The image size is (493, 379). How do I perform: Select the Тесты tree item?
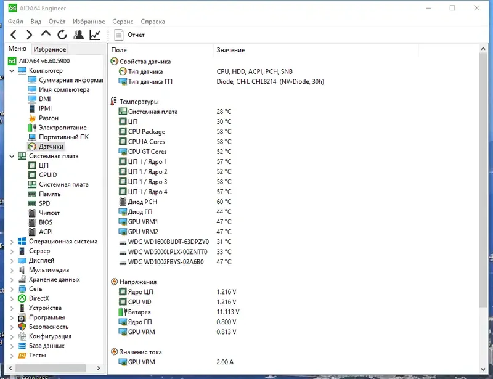point(32,355)
